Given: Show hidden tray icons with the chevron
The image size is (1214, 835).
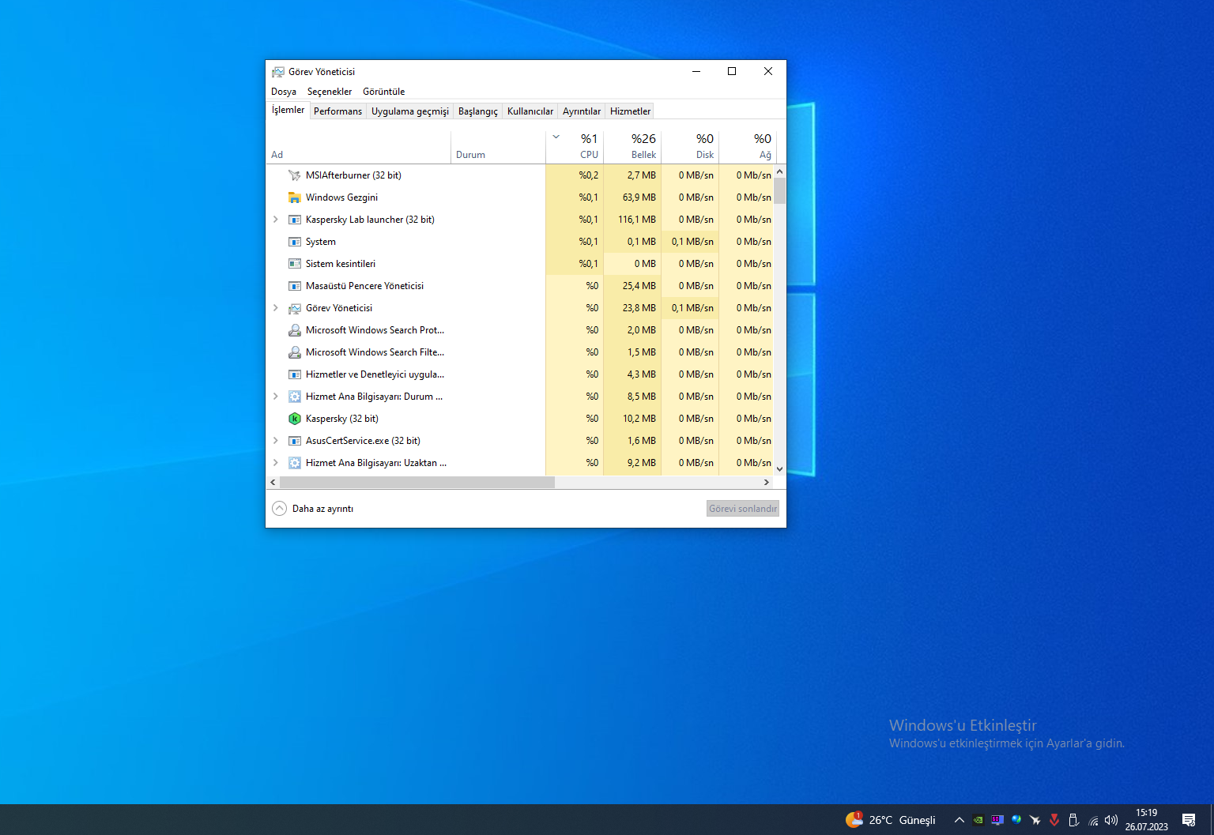Looking at the screenshot, I should (959, 820).
